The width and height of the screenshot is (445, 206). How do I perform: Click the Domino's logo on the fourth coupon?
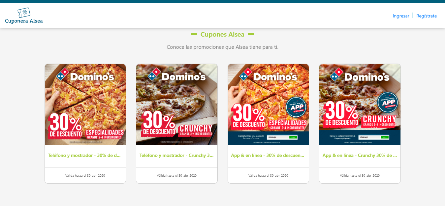(x=360, y=74)
